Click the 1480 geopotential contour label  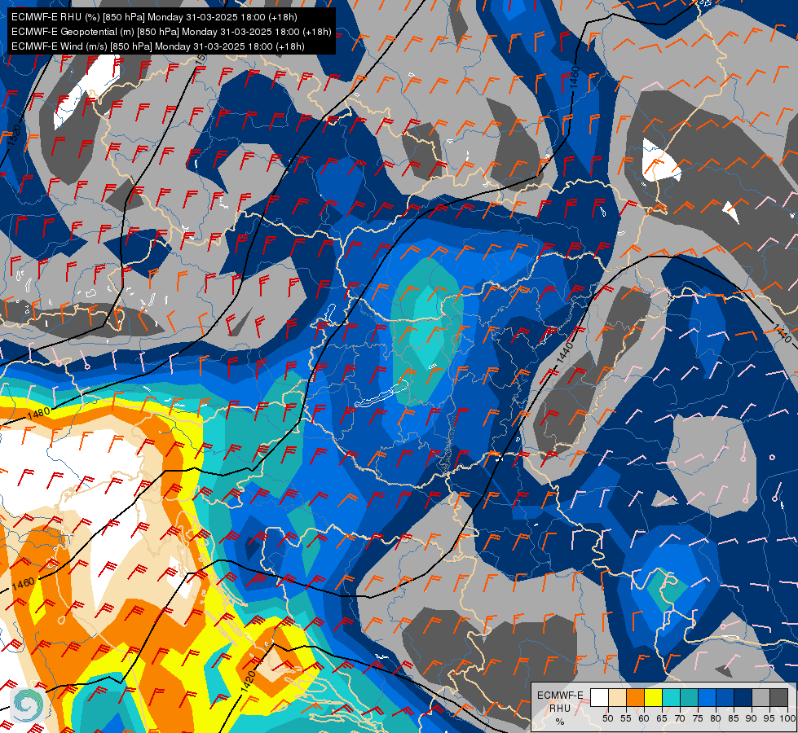(38, 413)
